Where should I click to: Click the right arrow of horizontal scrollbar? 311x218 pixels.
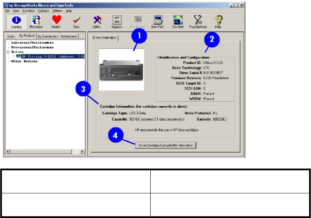coord(82,152)
